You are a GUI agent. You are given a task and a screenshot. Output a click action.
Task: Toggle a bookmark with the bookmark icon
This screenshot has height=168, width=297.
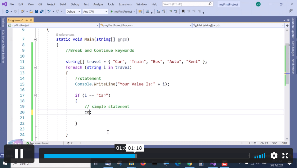tap(183, 11)
